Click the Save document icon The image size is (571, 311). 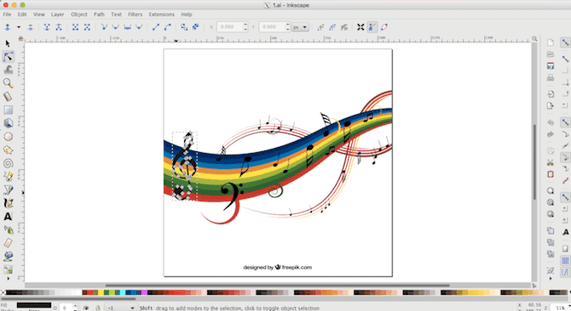tap(551, 66)
